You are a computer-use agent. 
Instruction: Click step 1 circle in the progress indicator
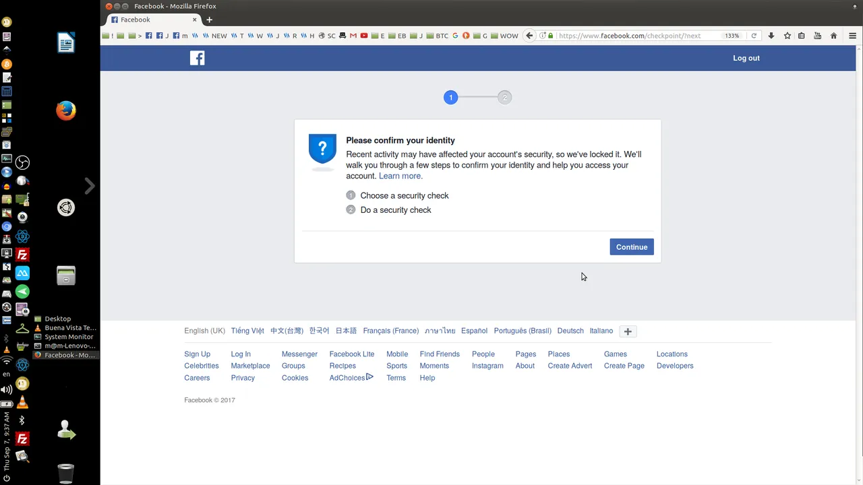point(451,98)
